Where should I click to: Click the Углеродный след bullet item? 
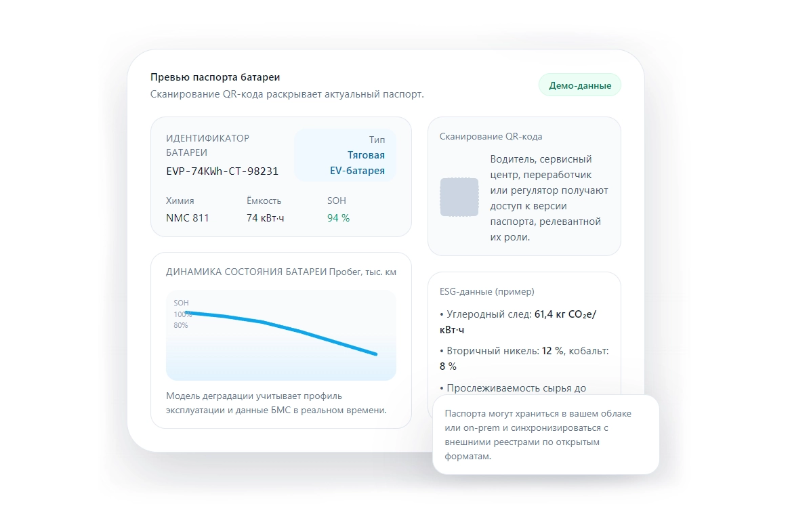pyautogui.click(x=518, y=322)
